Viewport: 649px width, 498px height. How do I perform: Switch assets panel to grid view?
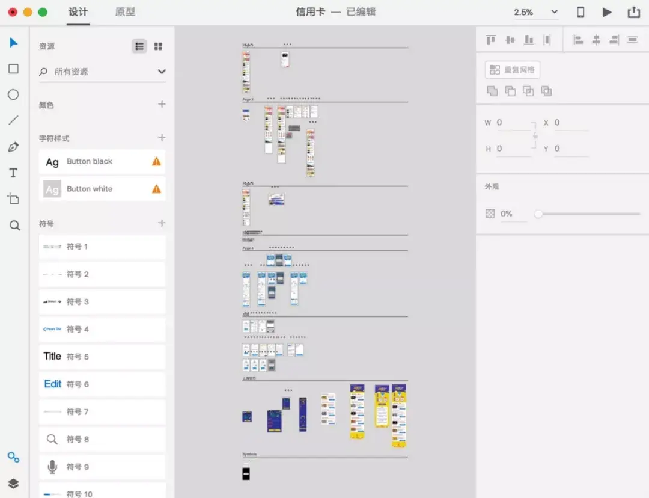pos(158,46)
